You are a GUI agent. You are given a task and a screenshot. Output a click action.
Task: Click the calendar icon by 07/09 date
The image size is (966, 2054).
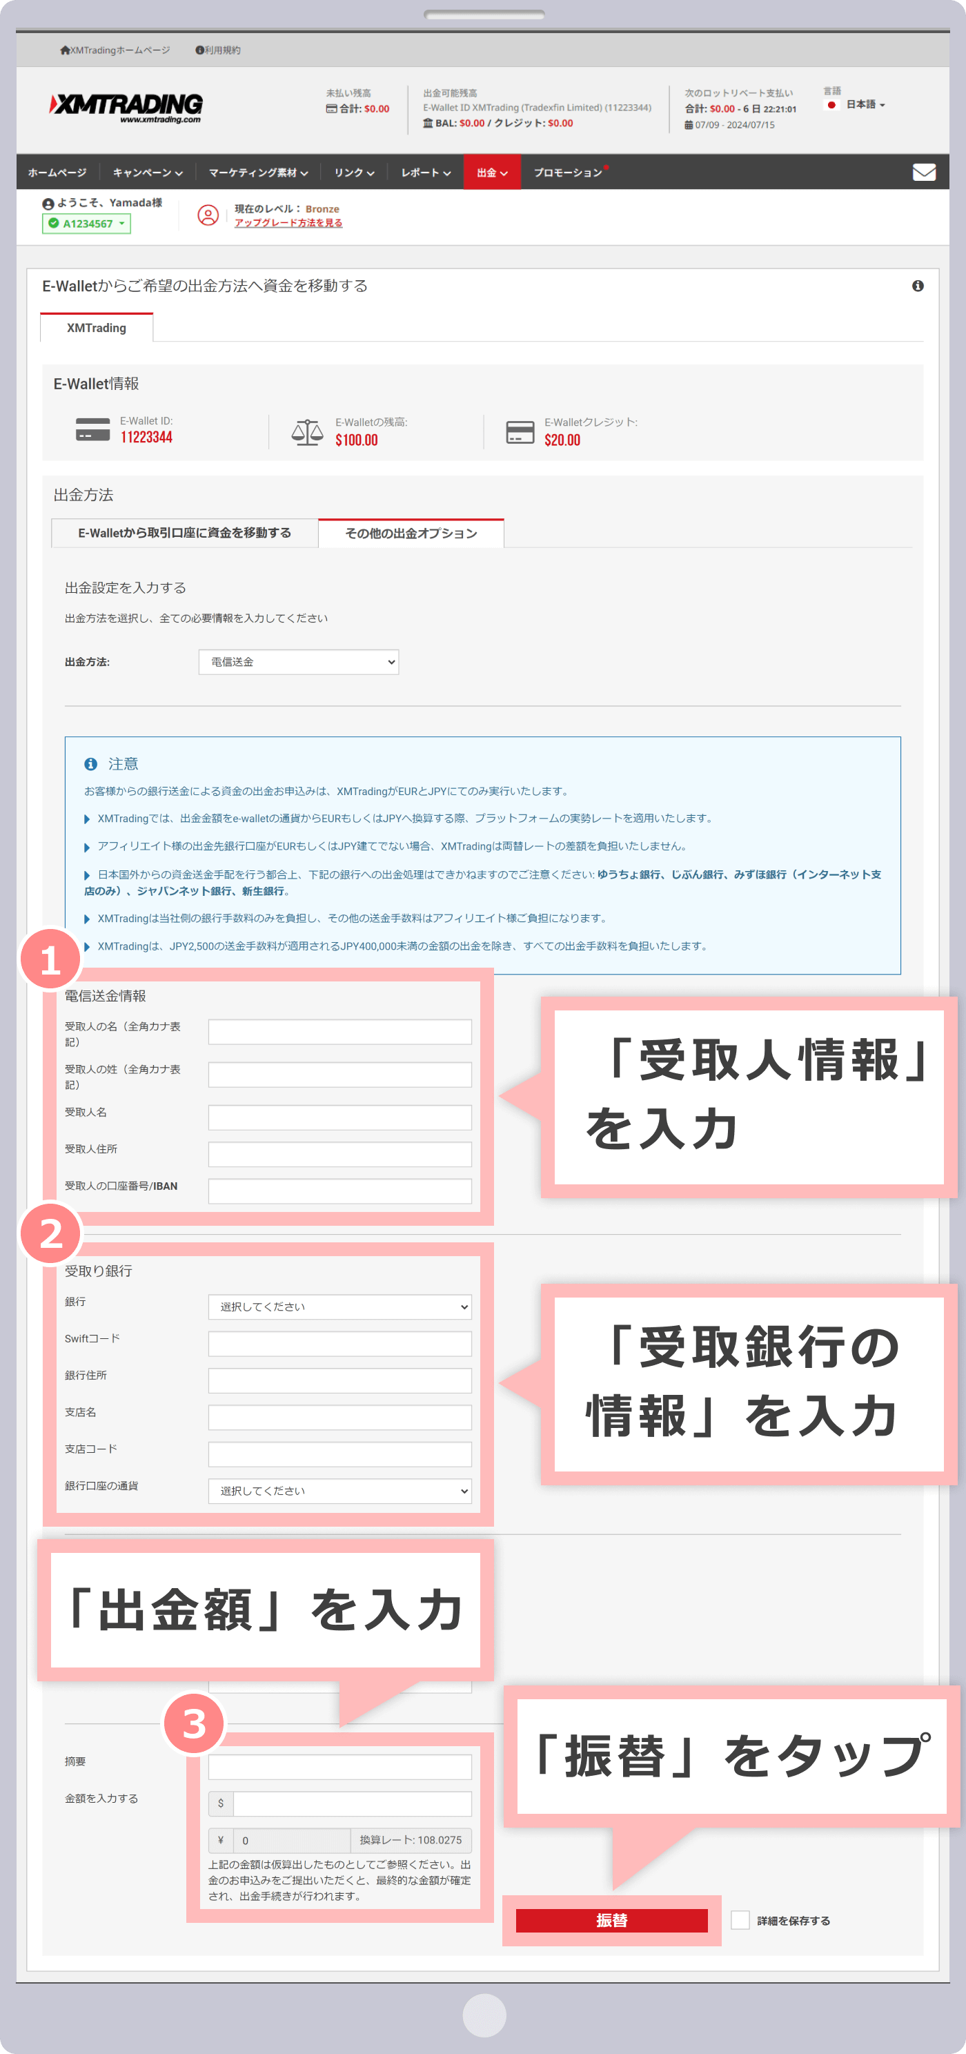pyautogui.click(x=689, y=125)
